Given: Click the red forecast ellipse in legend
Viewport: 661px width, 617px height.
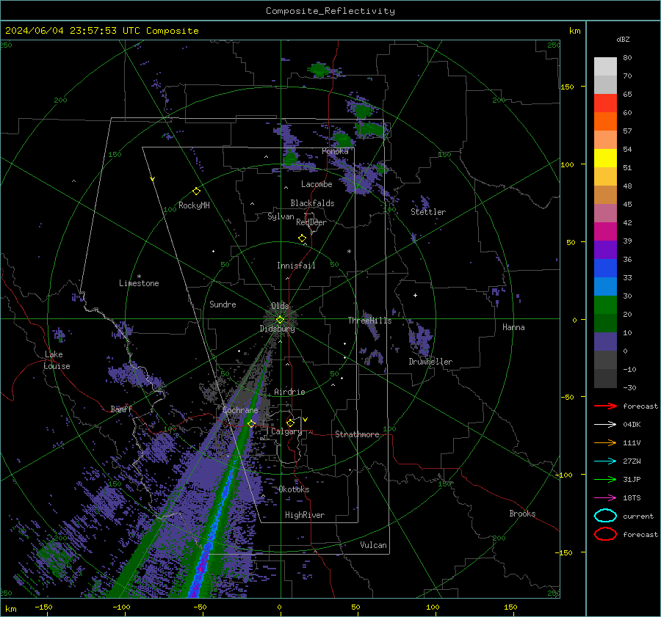Looking at the screenshot, I should (x=605, y=534).
